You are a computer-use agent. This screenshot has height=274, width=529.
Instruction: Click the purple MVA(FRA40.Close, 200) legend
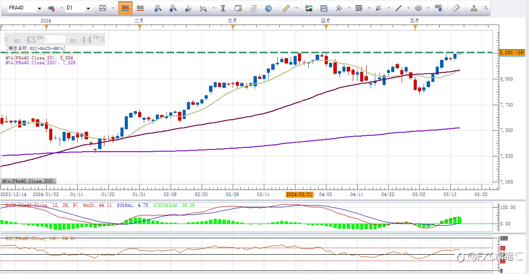[x=41, y=63]
